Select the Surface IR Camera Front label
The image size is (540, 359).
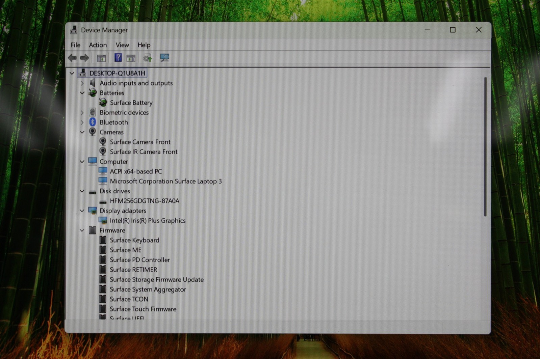click(x=144, y=151)
